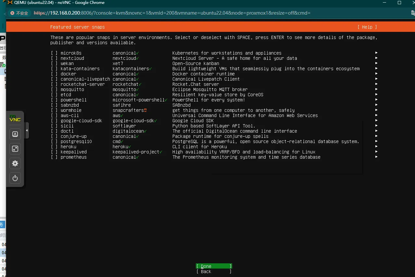This screenshot has height=277, width=415.
Task: Click the "digitalocean" publisher name
Action: click(128, 131)
